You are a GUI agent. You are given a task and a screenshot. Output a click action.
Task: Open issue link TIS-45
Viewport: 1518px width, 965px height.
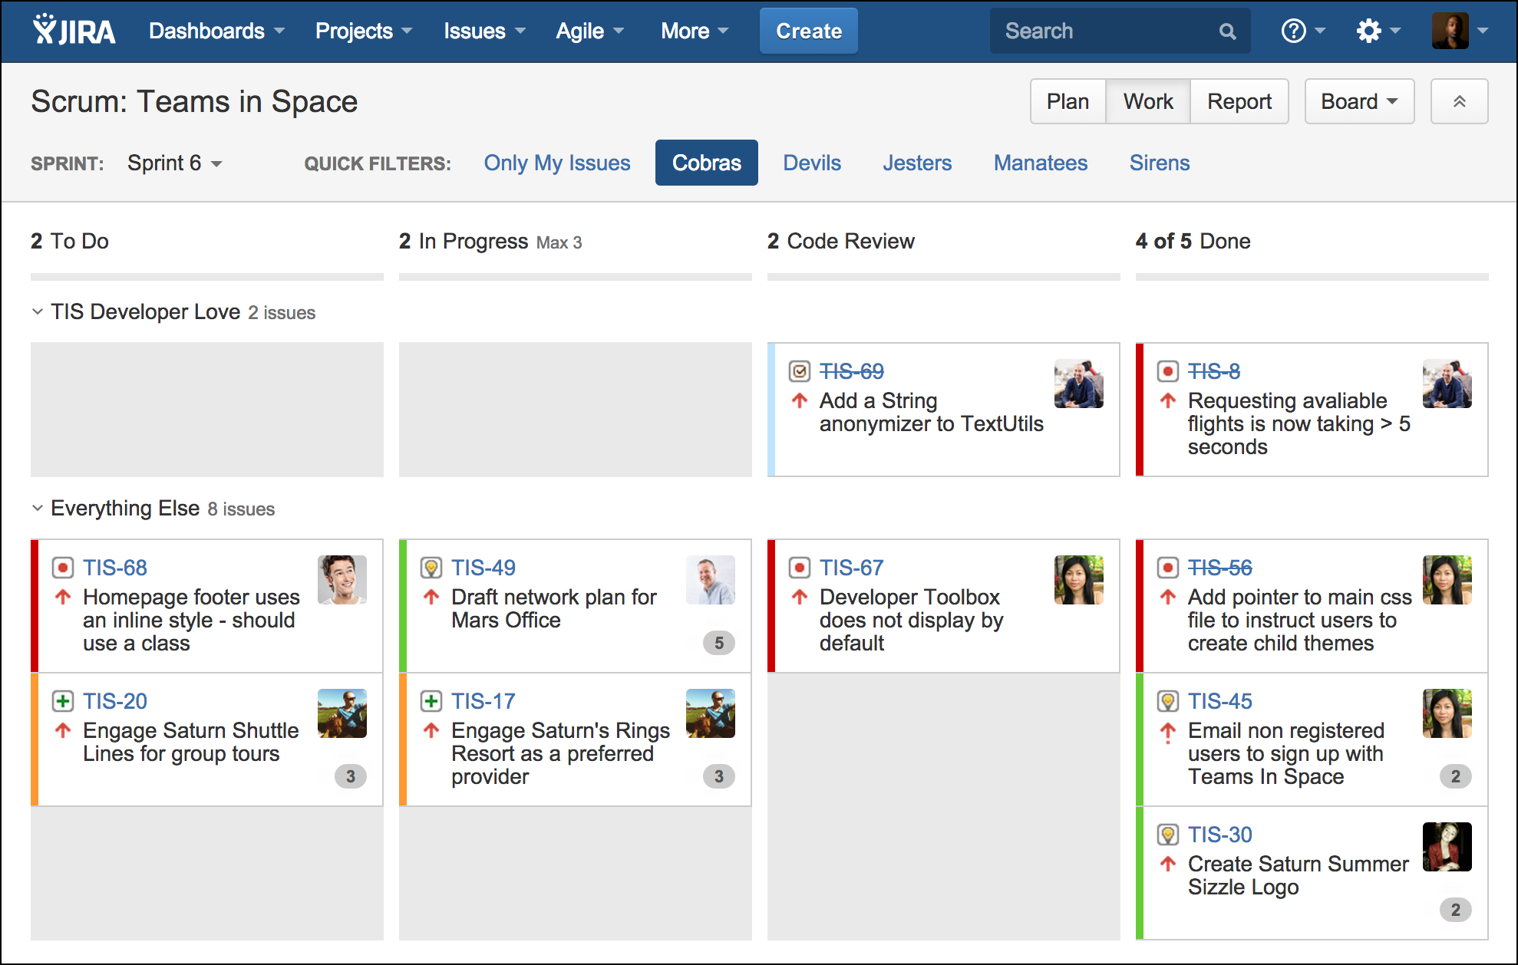click(1219, 701)
